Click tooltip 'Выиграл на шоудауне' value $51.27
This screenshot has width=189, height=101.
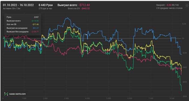36,28
